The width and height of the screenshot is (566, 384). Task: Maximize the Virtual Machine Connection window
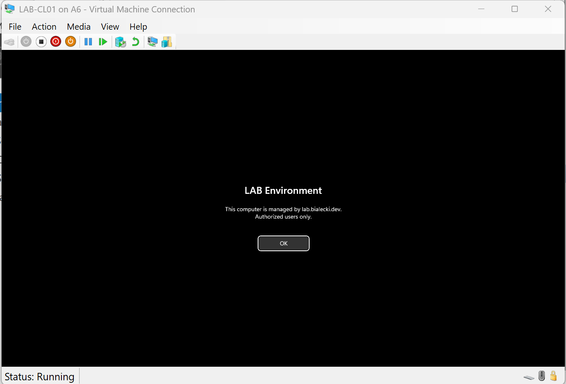(514, 9)
